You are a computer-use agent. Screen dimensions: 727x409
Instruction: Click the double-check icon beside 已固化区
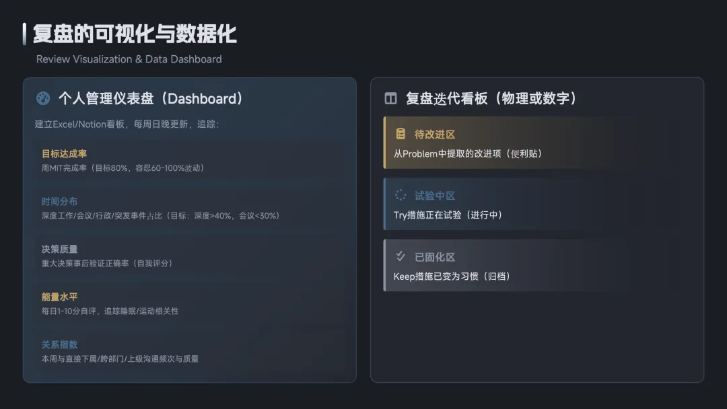pyautogui.click(x=401, y=256)
